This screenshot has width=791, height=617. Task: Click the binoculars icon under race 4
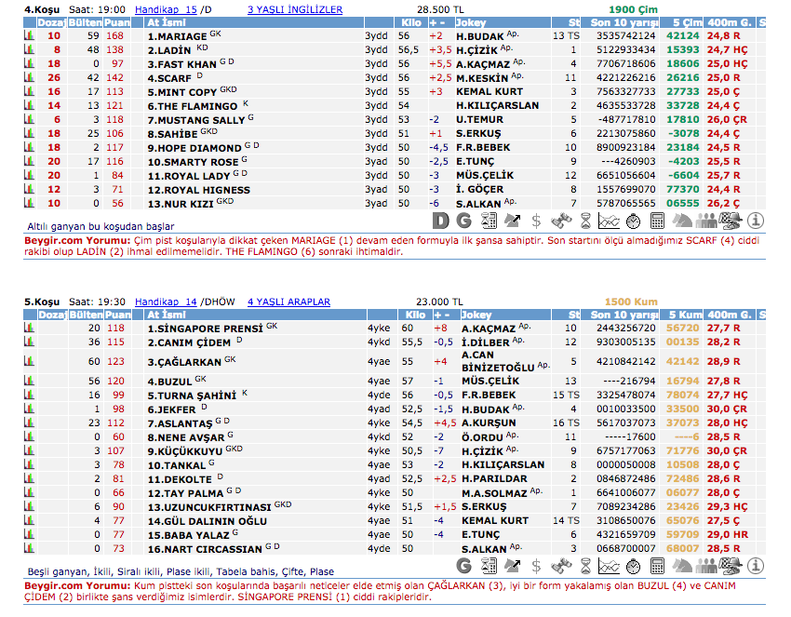[561, 221]
